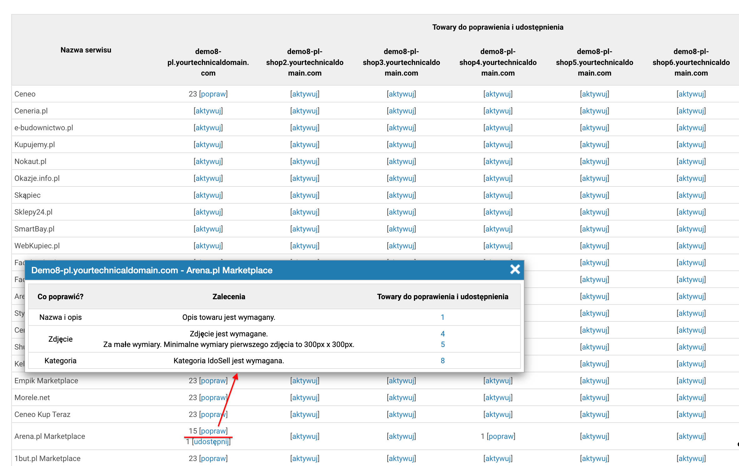Select Kategoria IdoSell jest wymagana text
Image resolution: width=739 pixels, height=466 pixels.
coord(229,361)
